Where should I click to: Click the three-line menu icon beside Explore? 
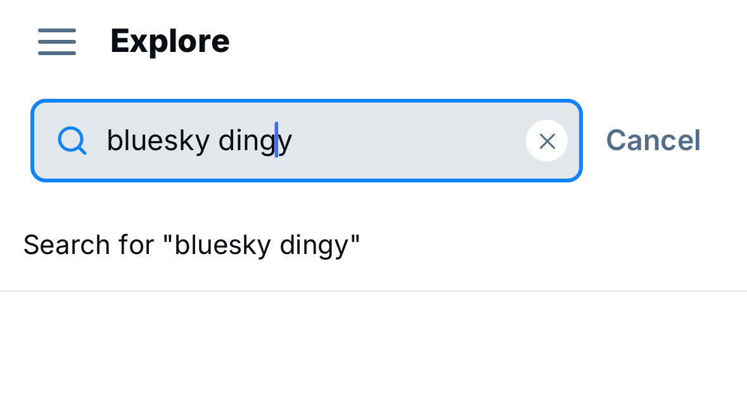point(57,42)
